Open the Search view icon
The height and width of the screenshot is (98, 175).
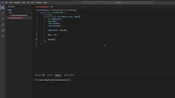tap(3, 13)
